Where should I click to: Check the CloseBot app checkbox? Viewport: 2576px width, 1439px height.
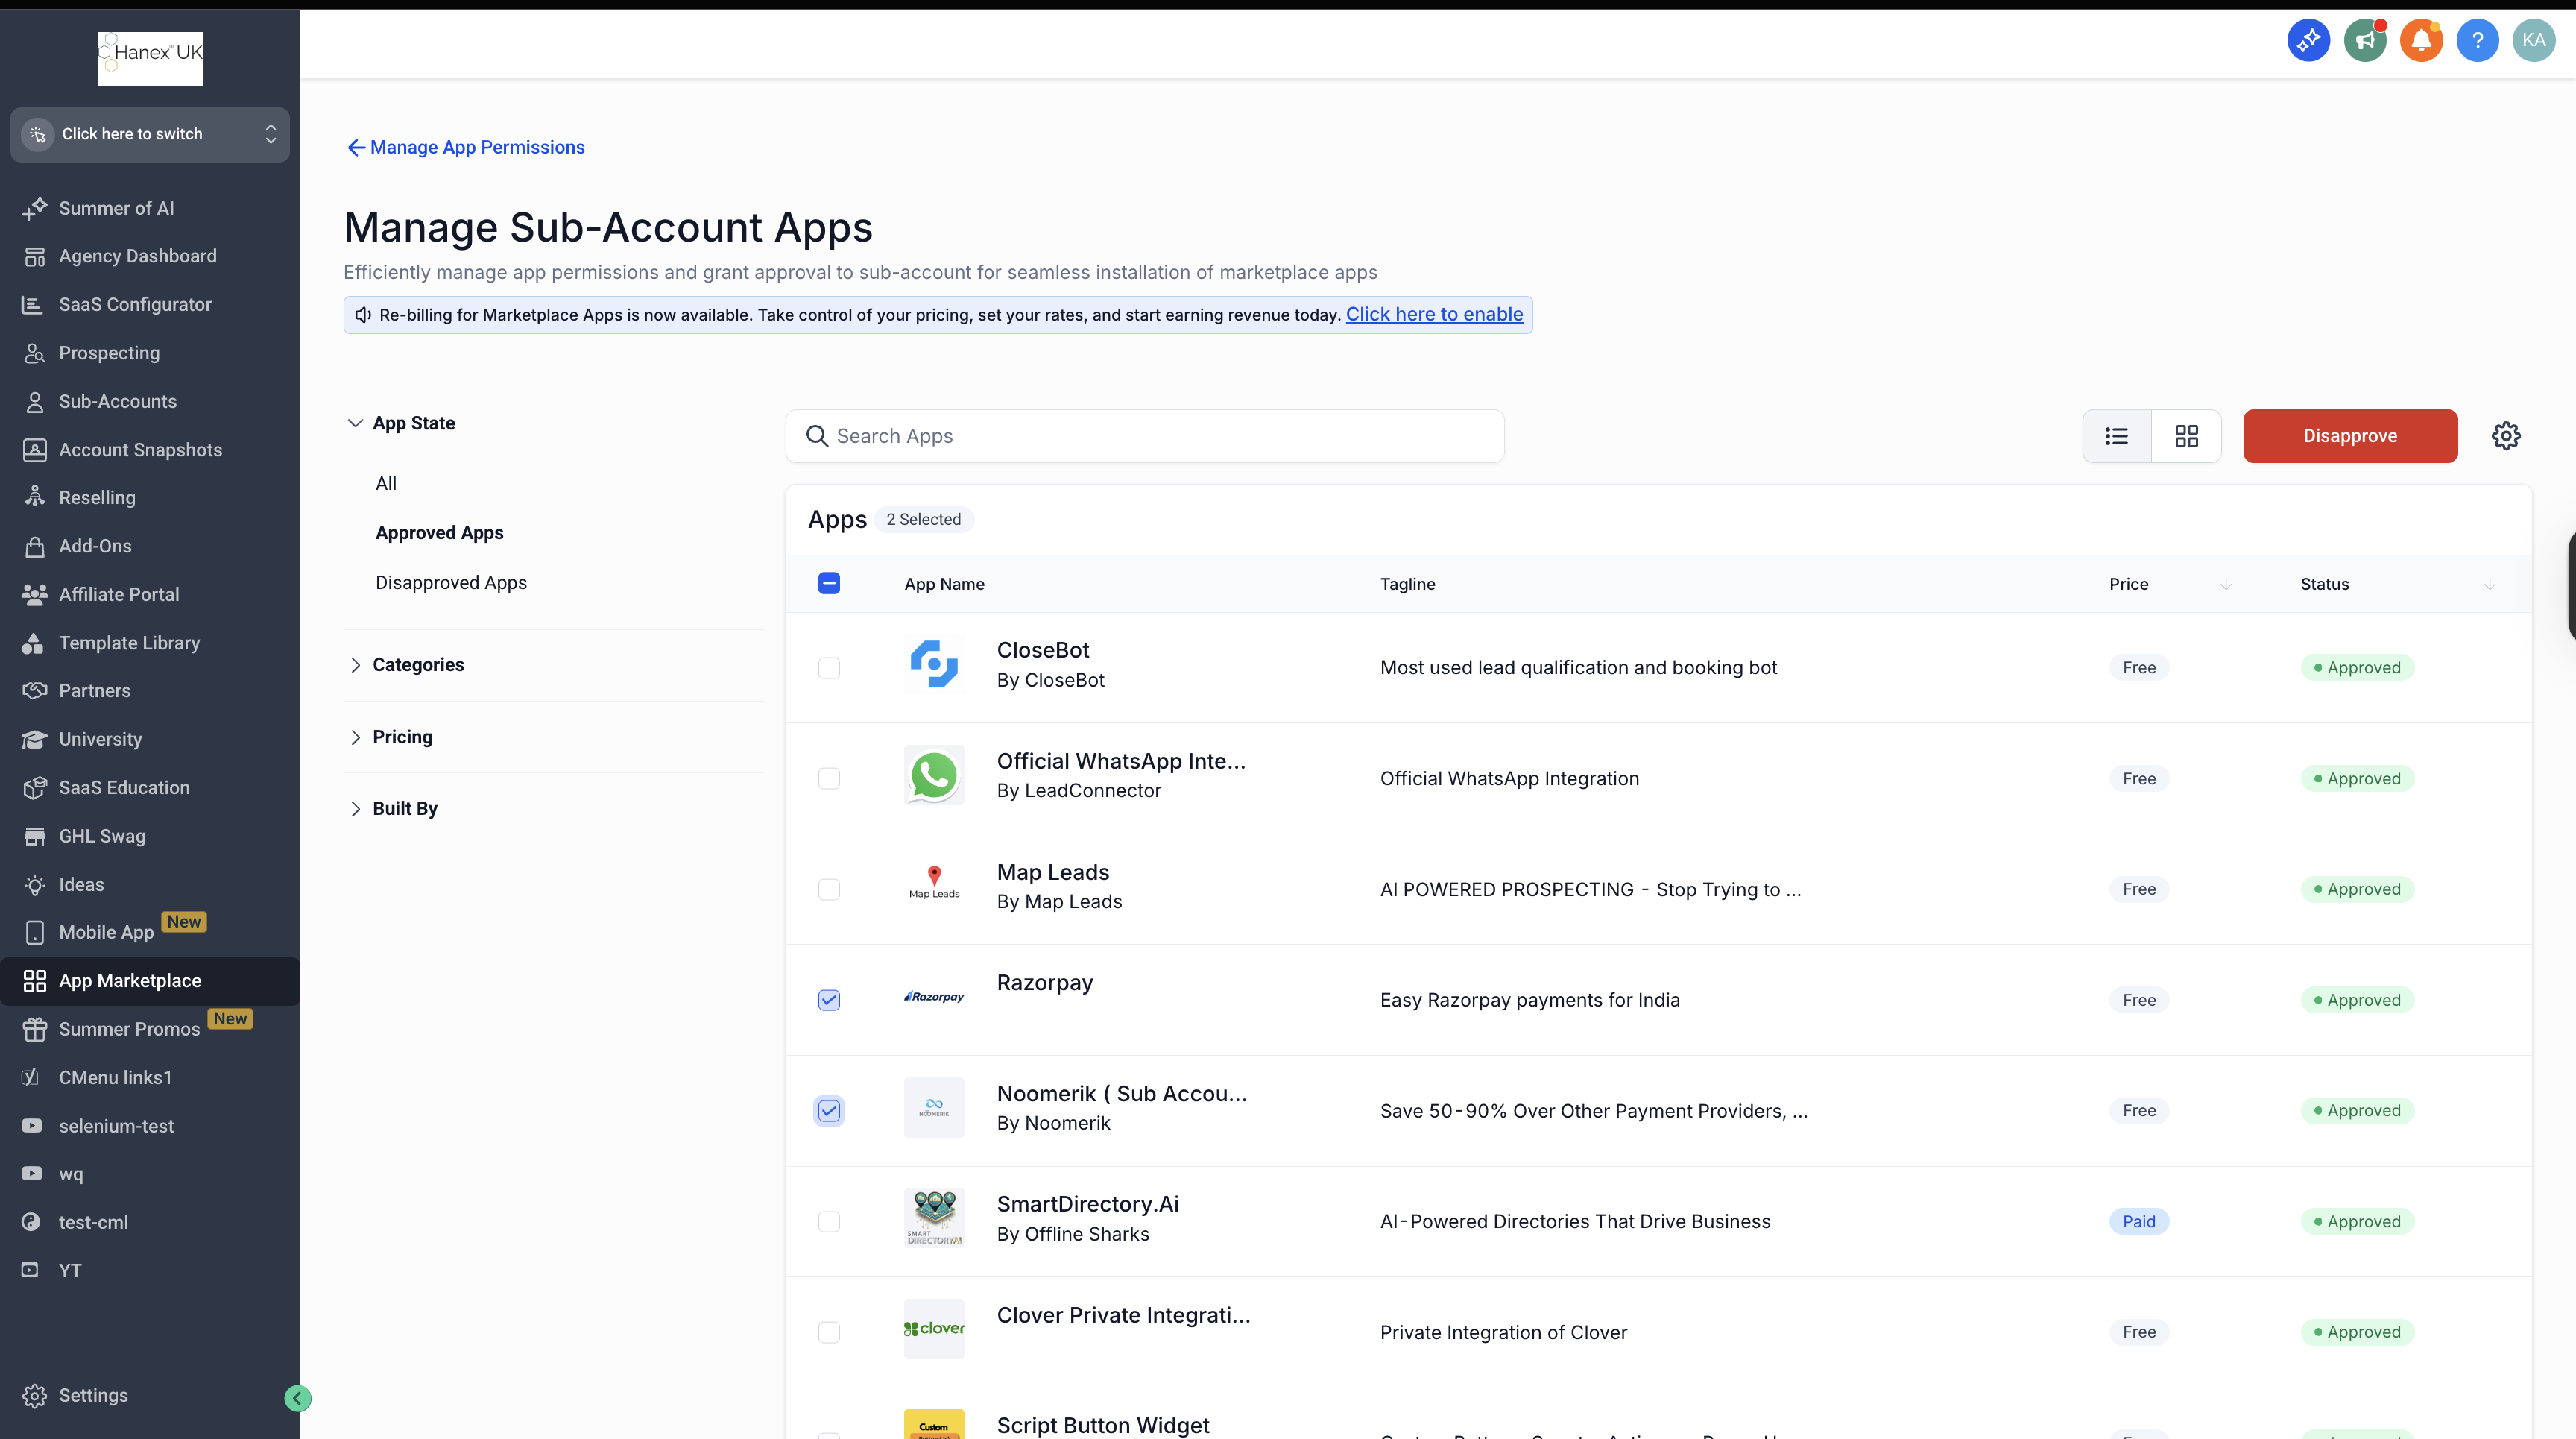tap(829, 668)
